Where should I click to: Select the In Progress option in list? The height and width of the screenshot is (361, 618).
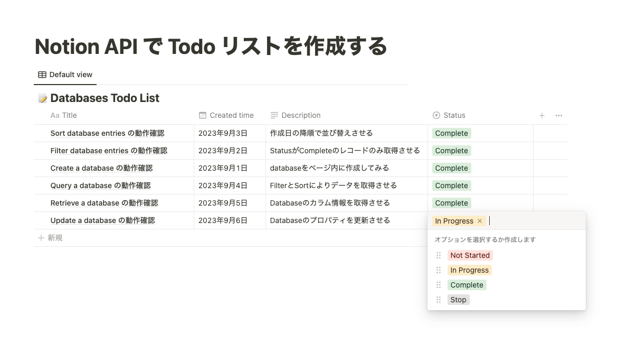469,270
